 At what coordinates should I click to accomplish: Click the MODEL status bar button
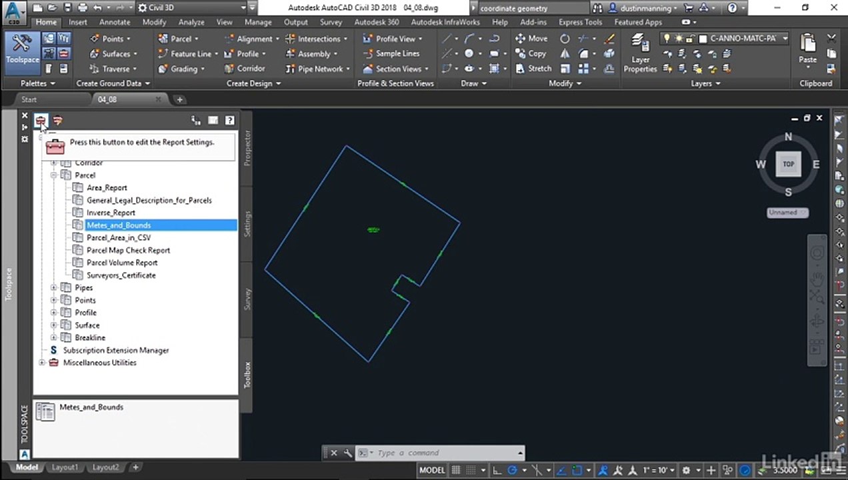click(x=432, y=470)
